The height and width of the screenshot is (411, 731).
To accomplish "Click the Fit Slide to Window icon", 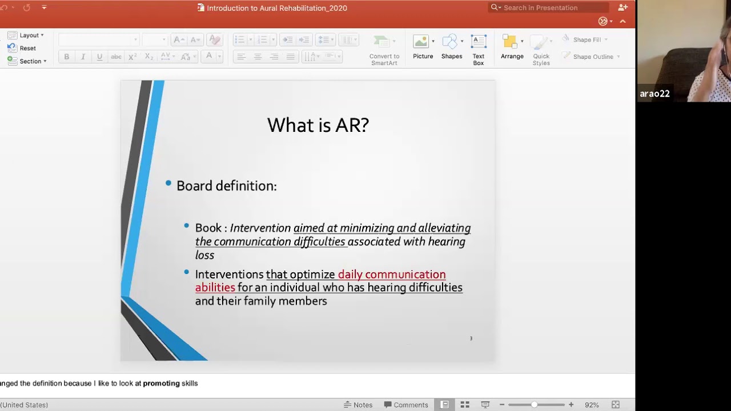I will point(616,405).
